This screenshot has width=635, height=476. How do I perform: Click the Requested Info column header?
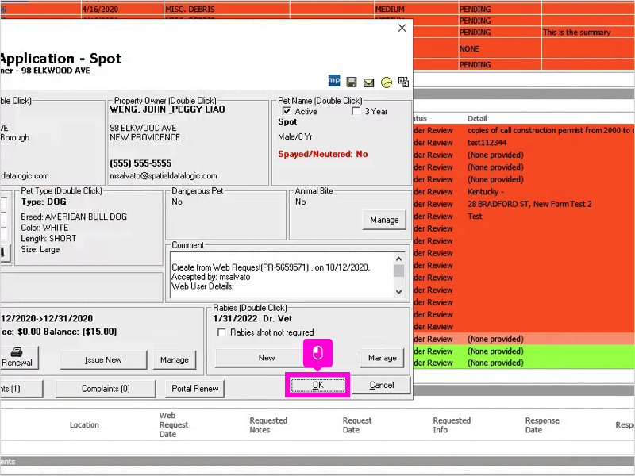(452, 425)
